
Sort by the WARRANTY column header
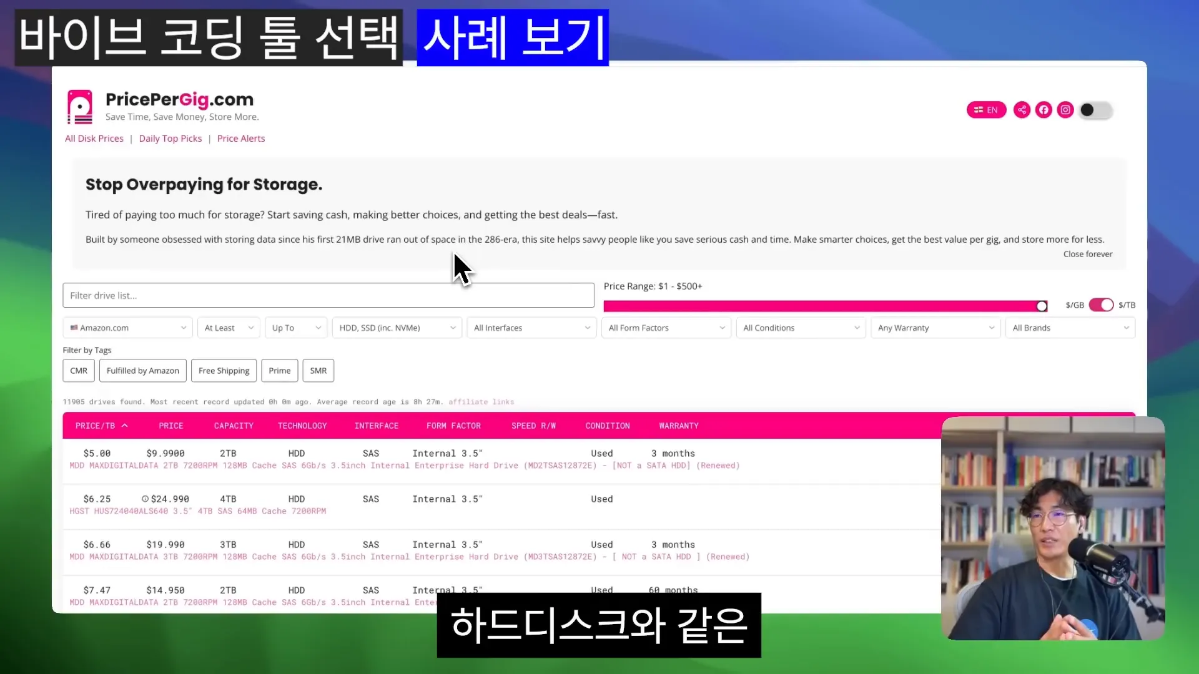(x=679, y=426)
